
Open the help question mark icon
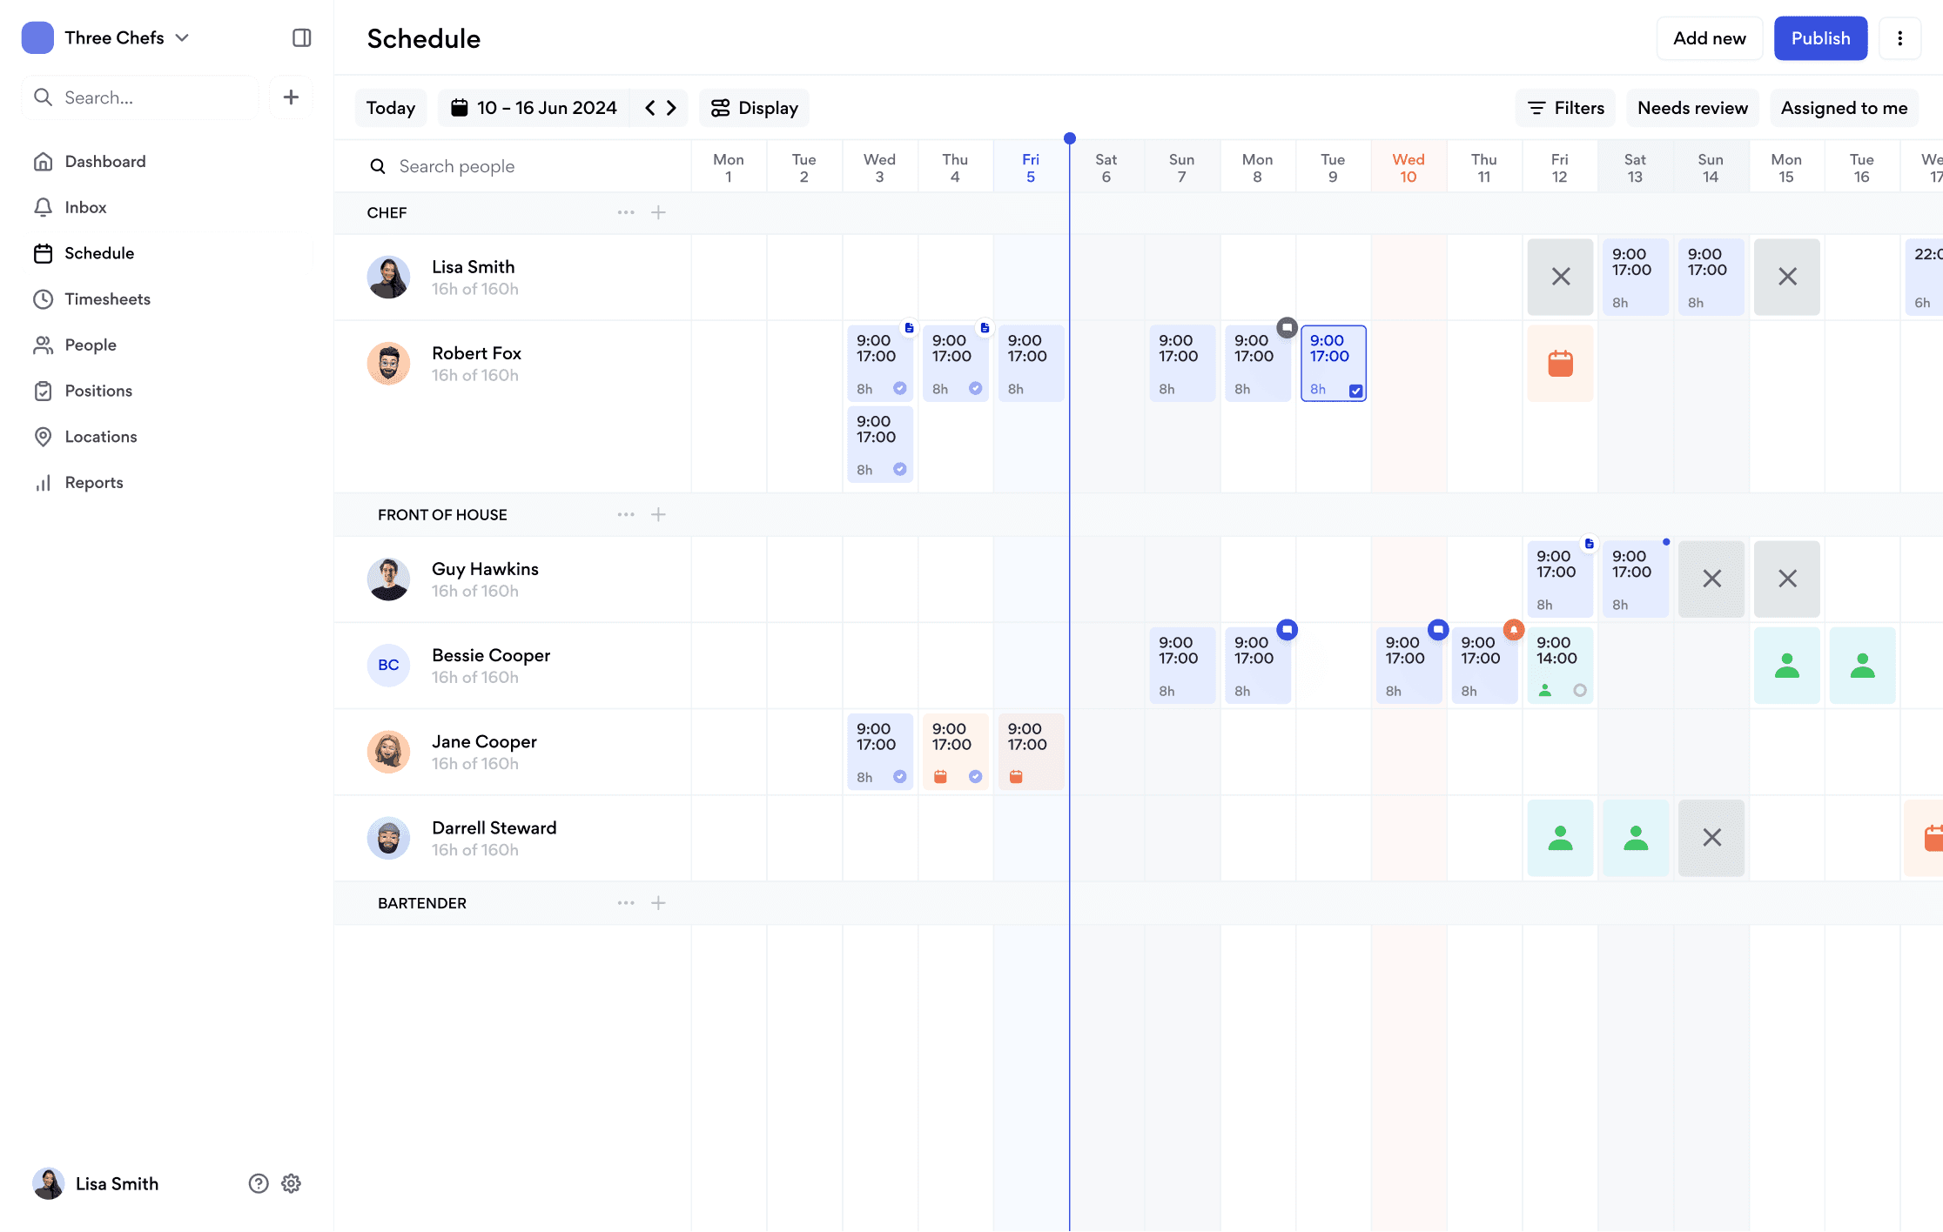(259, 1183)
